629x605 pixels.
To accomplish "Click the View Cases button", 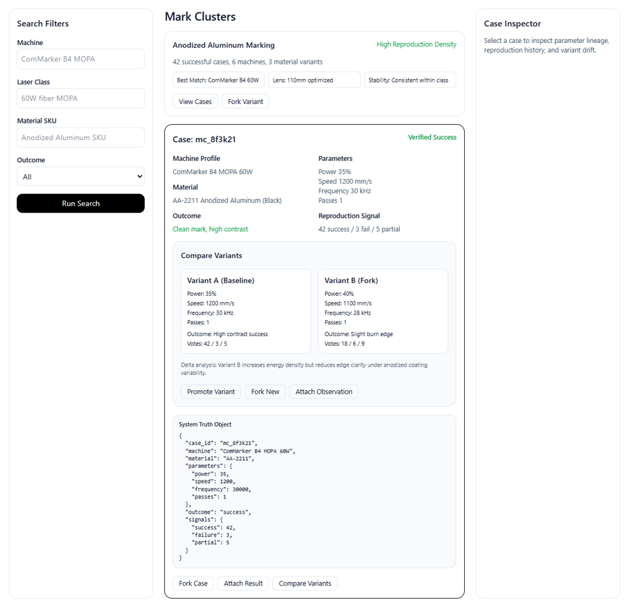I will pyautogui.click(x=193, y=101).
